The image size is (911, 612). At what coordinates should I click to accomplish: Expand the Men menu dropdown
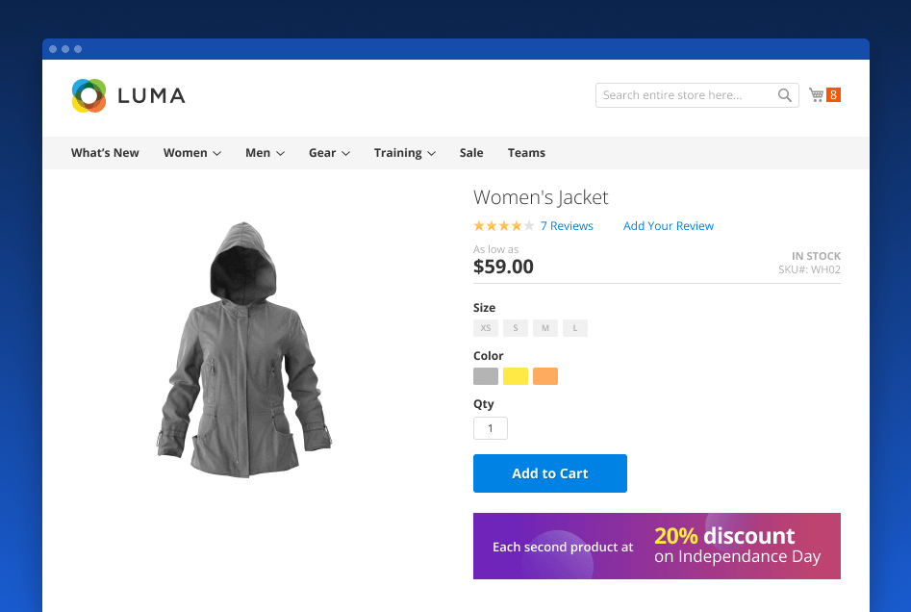click(x=265, y=153)
